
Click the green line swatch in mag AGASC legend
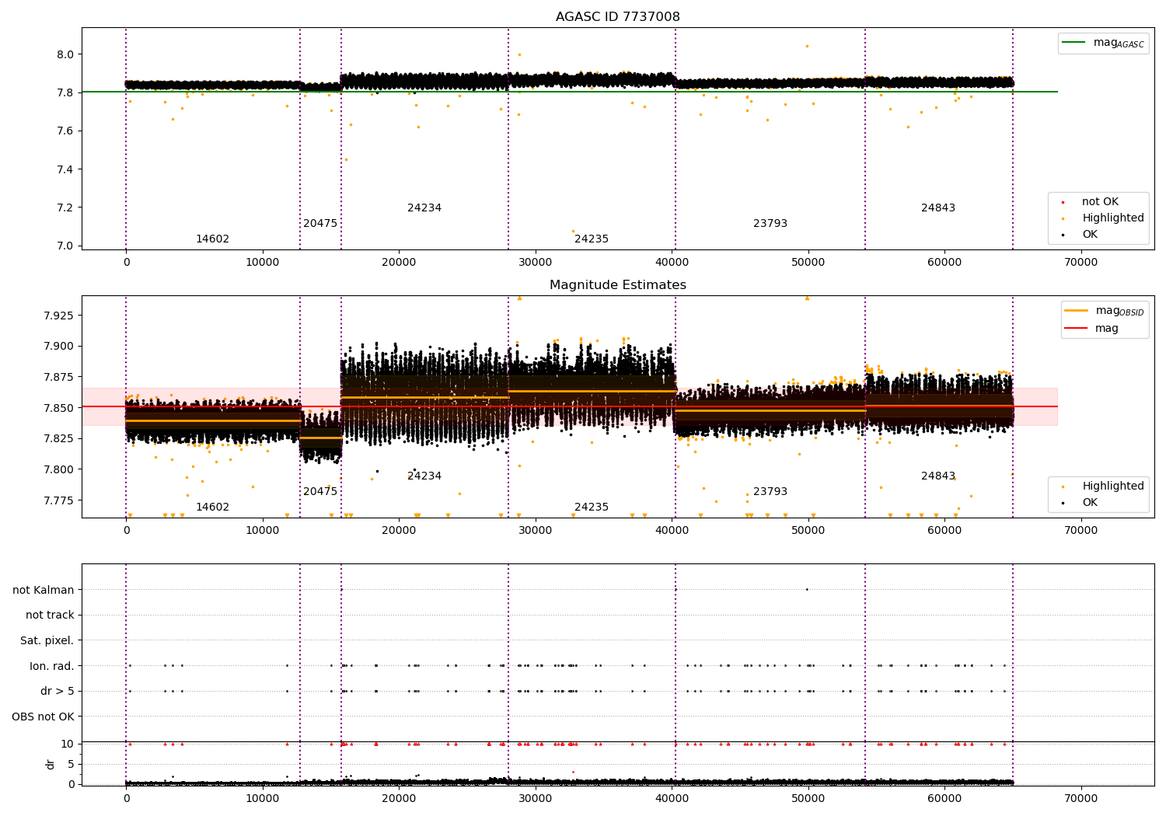point(1073,43)
